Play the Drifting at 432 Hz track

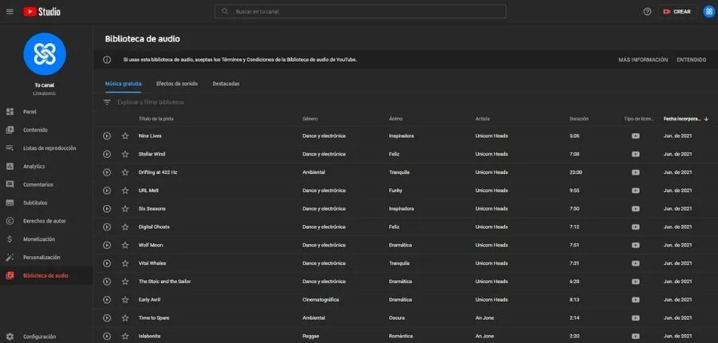(107, 172)
